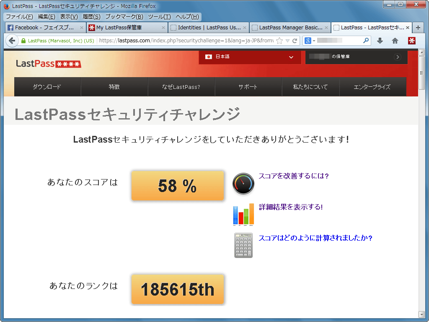Click the Japan flag icon
The image size is (429, 322).
tap(209, 57)
